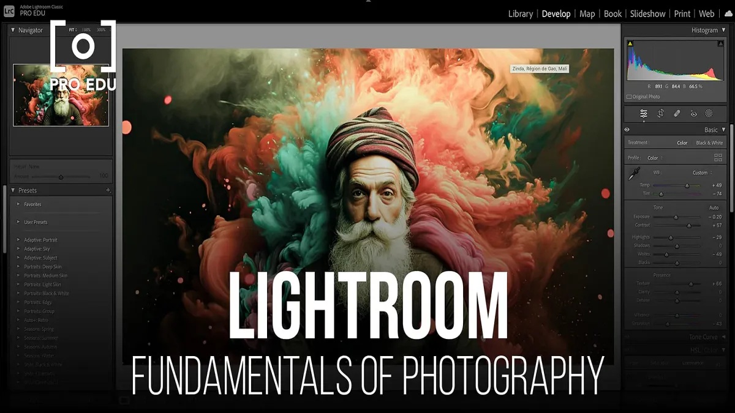The image size is (735, 413).
Task: Collapse the Histogram panel
Action: tap(723, 30)
